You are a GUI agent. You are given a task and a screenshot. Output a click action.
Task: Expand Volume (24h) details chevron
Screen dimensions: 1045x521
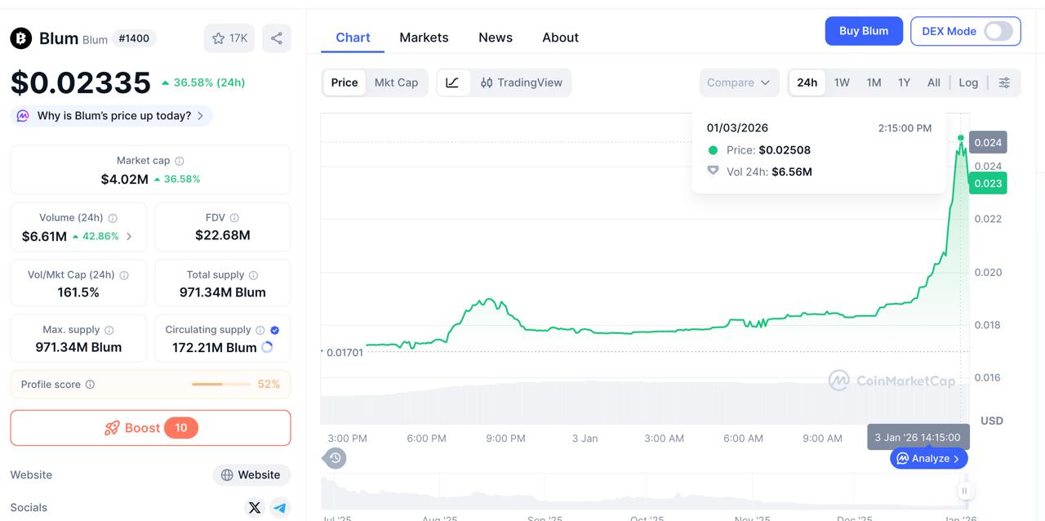[x=129, y=237]
